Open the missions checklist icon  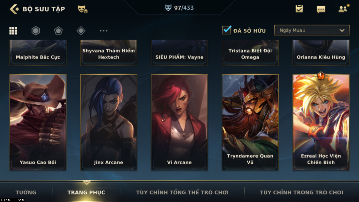point(299,9)
